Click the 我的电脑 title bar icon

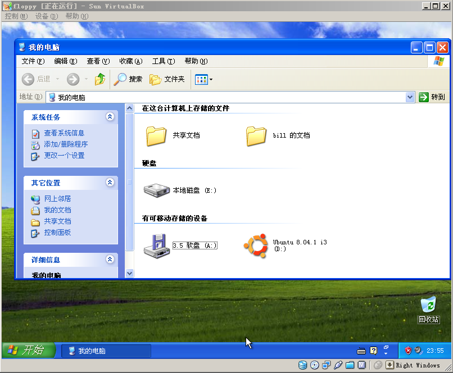click(x=22, y=47)
